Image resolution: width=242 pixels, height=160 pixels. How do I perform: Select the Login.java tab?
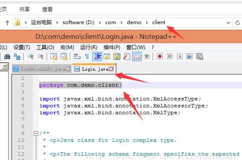click(94, 69)
